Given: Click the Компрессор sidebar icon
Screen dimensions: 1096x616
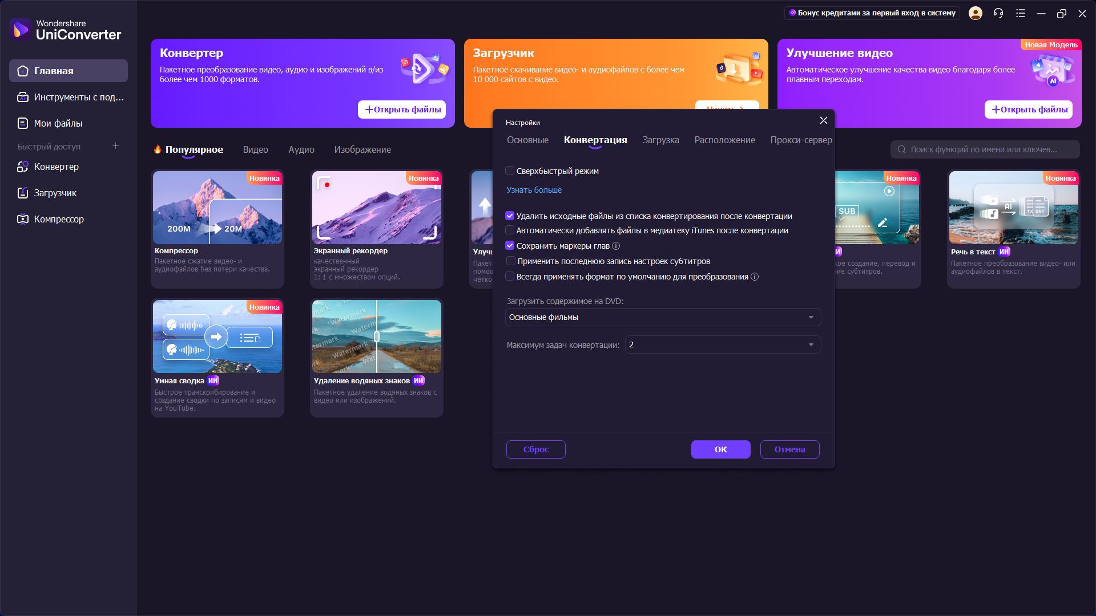Looking at the screenshot, I should click(x=23, y=219).
